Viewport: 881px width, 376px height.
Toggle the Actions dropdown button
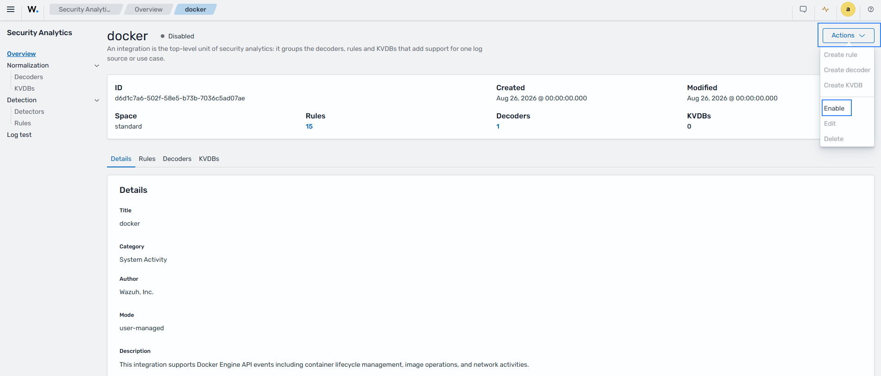pyautogui.click(x=848, y=35)
